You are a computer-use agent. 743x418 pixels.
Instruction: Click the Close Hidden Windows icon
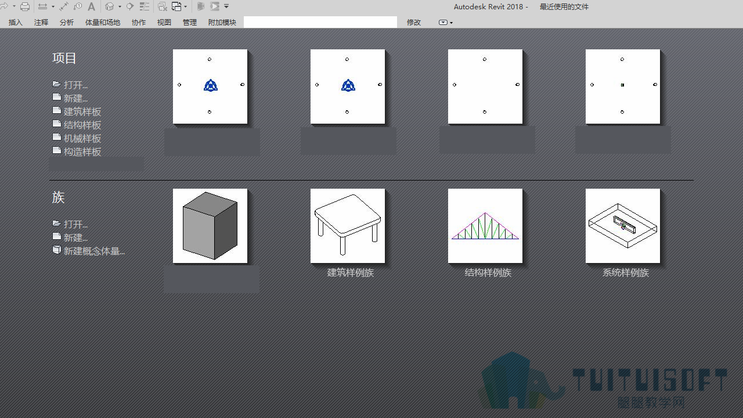163,7
